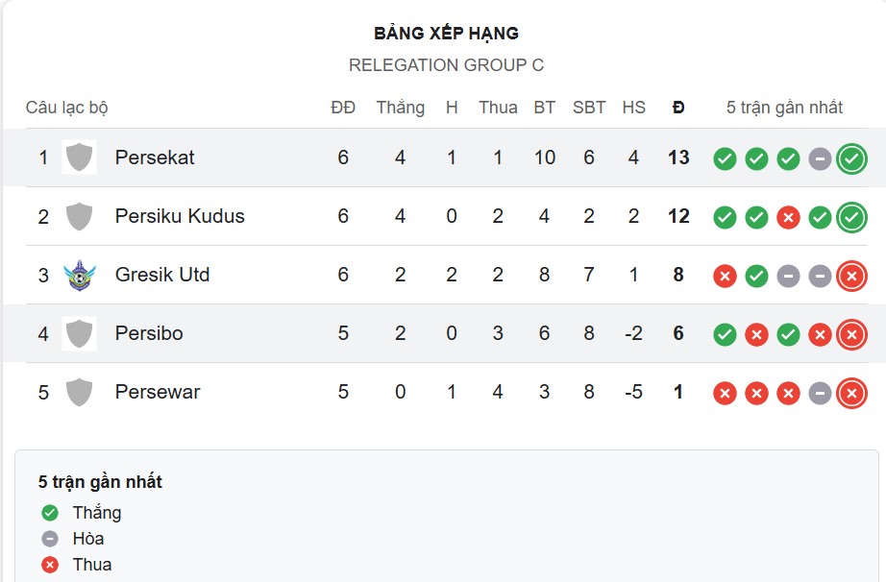The width and height of the screenshot is (886, 582).
Task: Click the green win checkmark in the legend
Action: point(48,512)
